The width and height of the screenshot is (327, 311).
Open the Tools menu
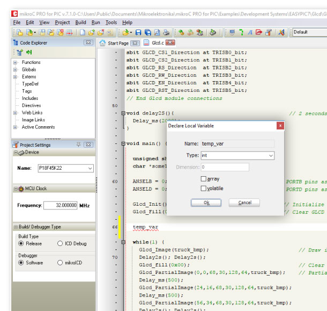coord(111,23)
